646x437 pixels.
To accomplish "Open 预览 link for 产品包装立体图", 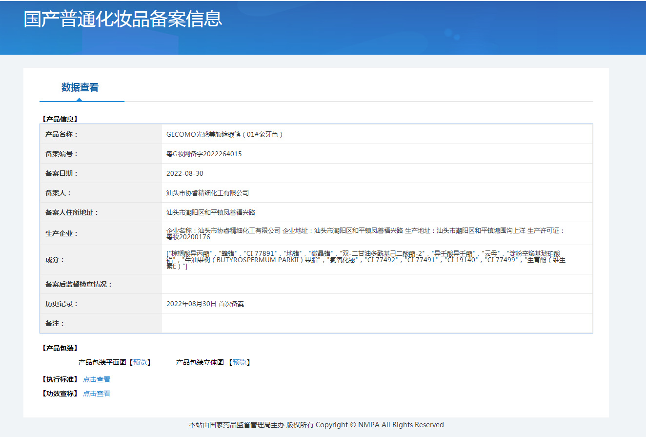I will (240, 362).
